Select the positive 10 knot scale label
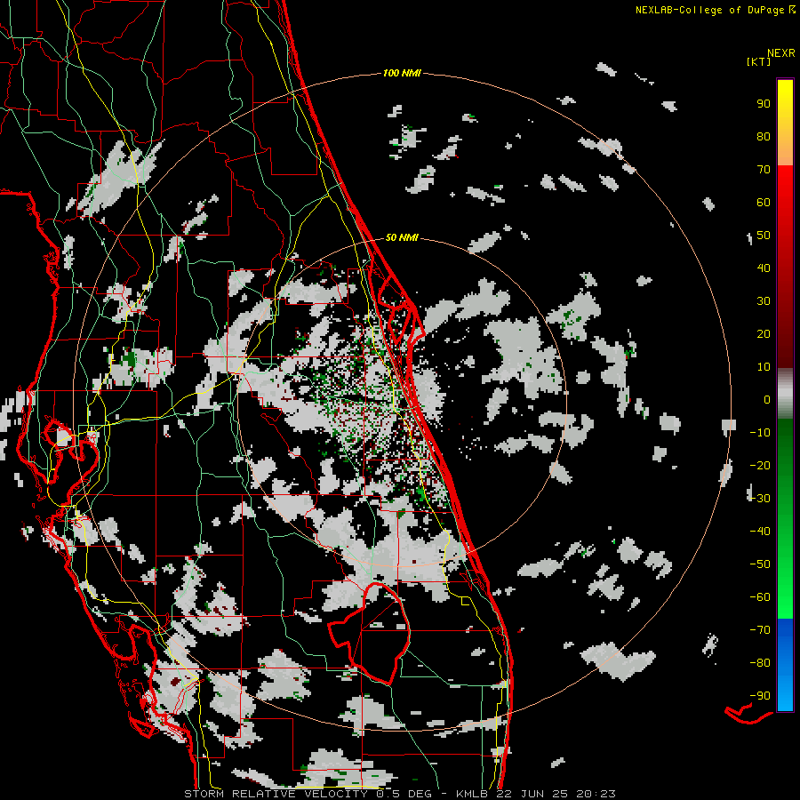800x800 pixels. pyautogui.click(x=764, y=367)
